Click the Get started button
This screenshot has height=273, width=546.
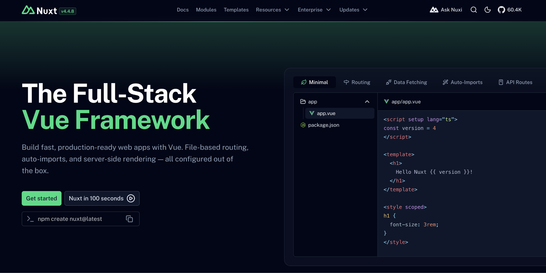[x=42, y=198]
